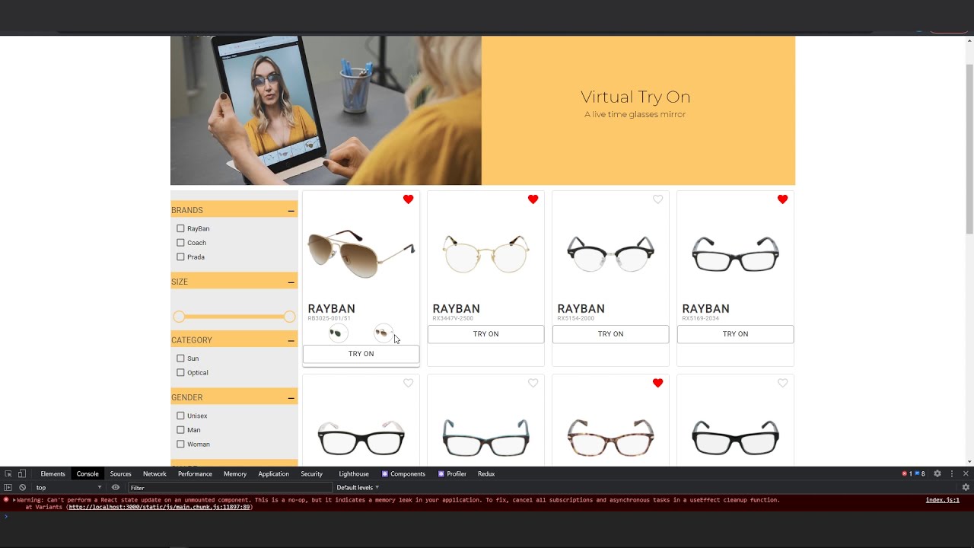Open DevTools settings gear icon

click(x=937, y=473)
